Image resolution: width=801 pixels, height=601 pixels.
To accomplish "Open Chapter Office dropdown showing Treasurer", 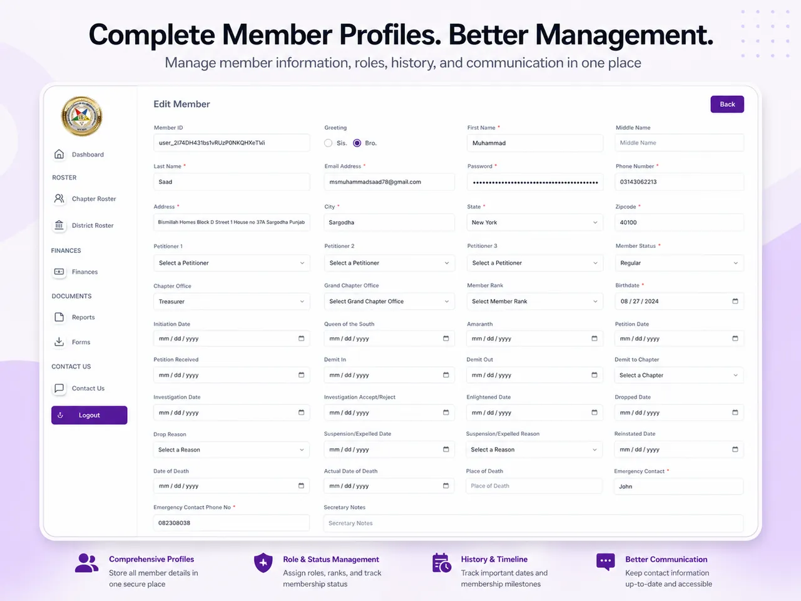I will point(232,301).
